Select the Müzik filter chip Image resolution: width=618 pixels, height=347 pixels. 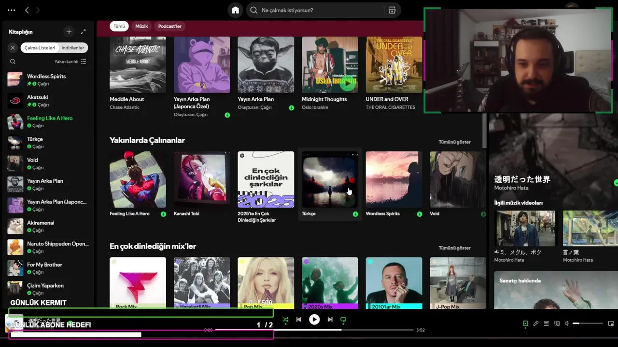point(141,26)
